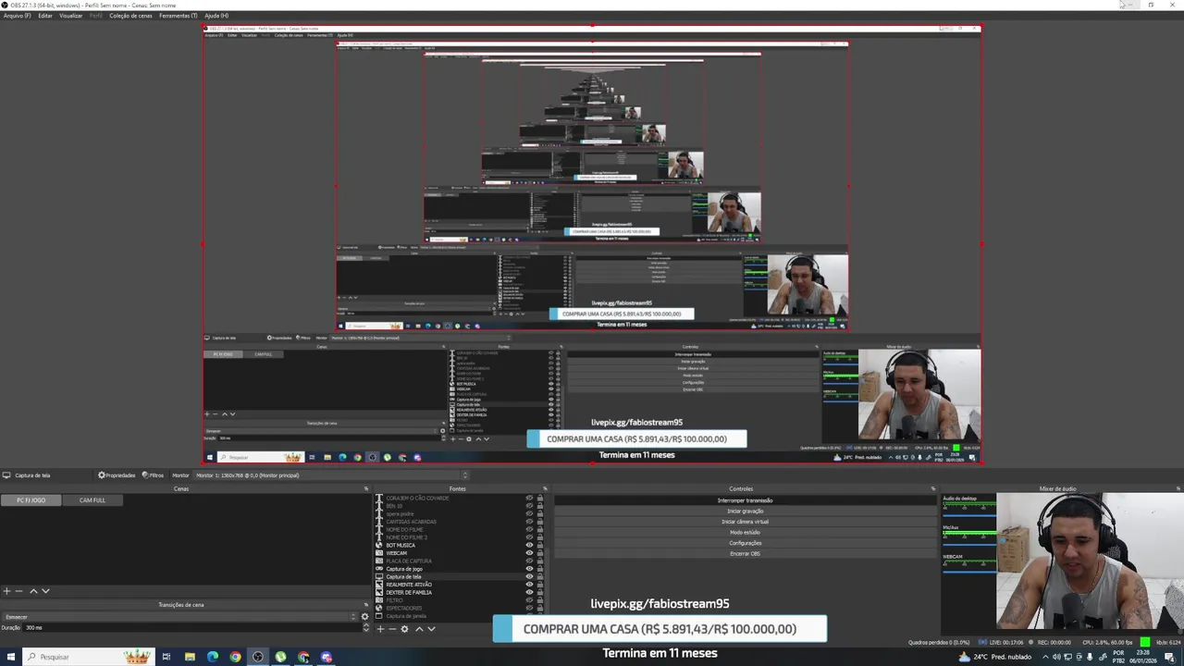Click Iniciar câmera virtual button

pos(745,522)
